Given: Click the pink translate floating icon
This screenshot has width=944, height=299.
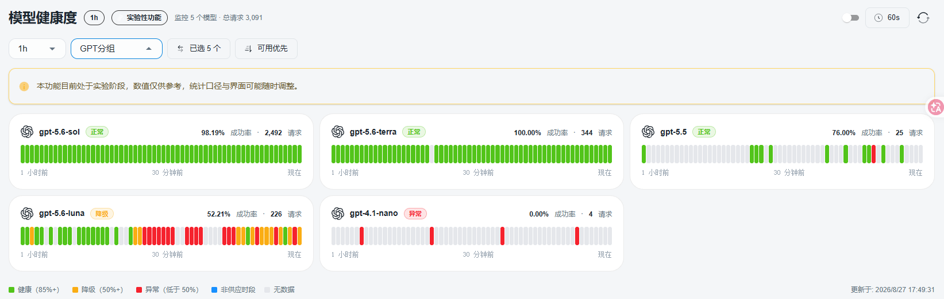Looking at the screenshot, I should [936, 107].
